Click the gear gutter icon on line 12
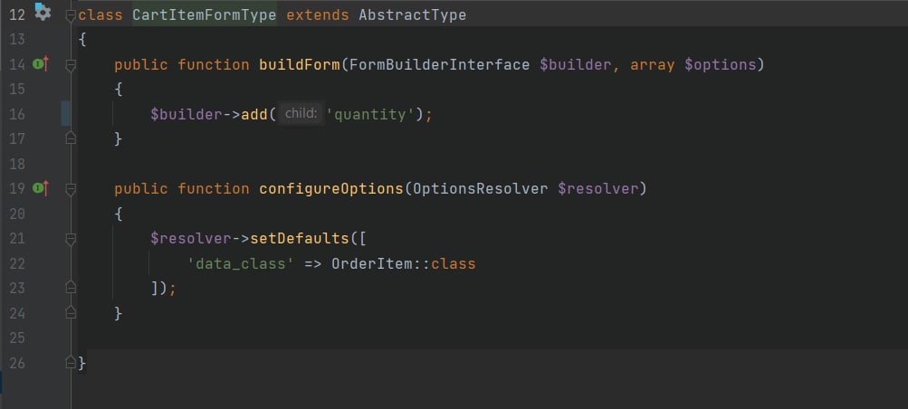The height and width of the screenshot is (409, 908). tap(43, 12)
